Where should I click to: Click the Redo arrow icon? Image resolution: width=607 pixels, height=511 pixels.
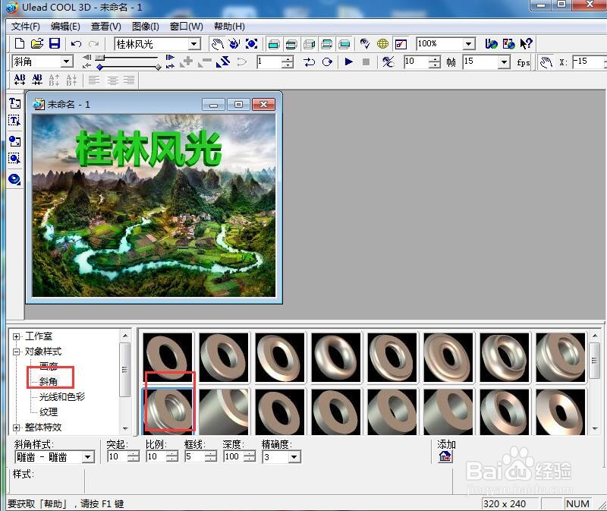[93, 44]
